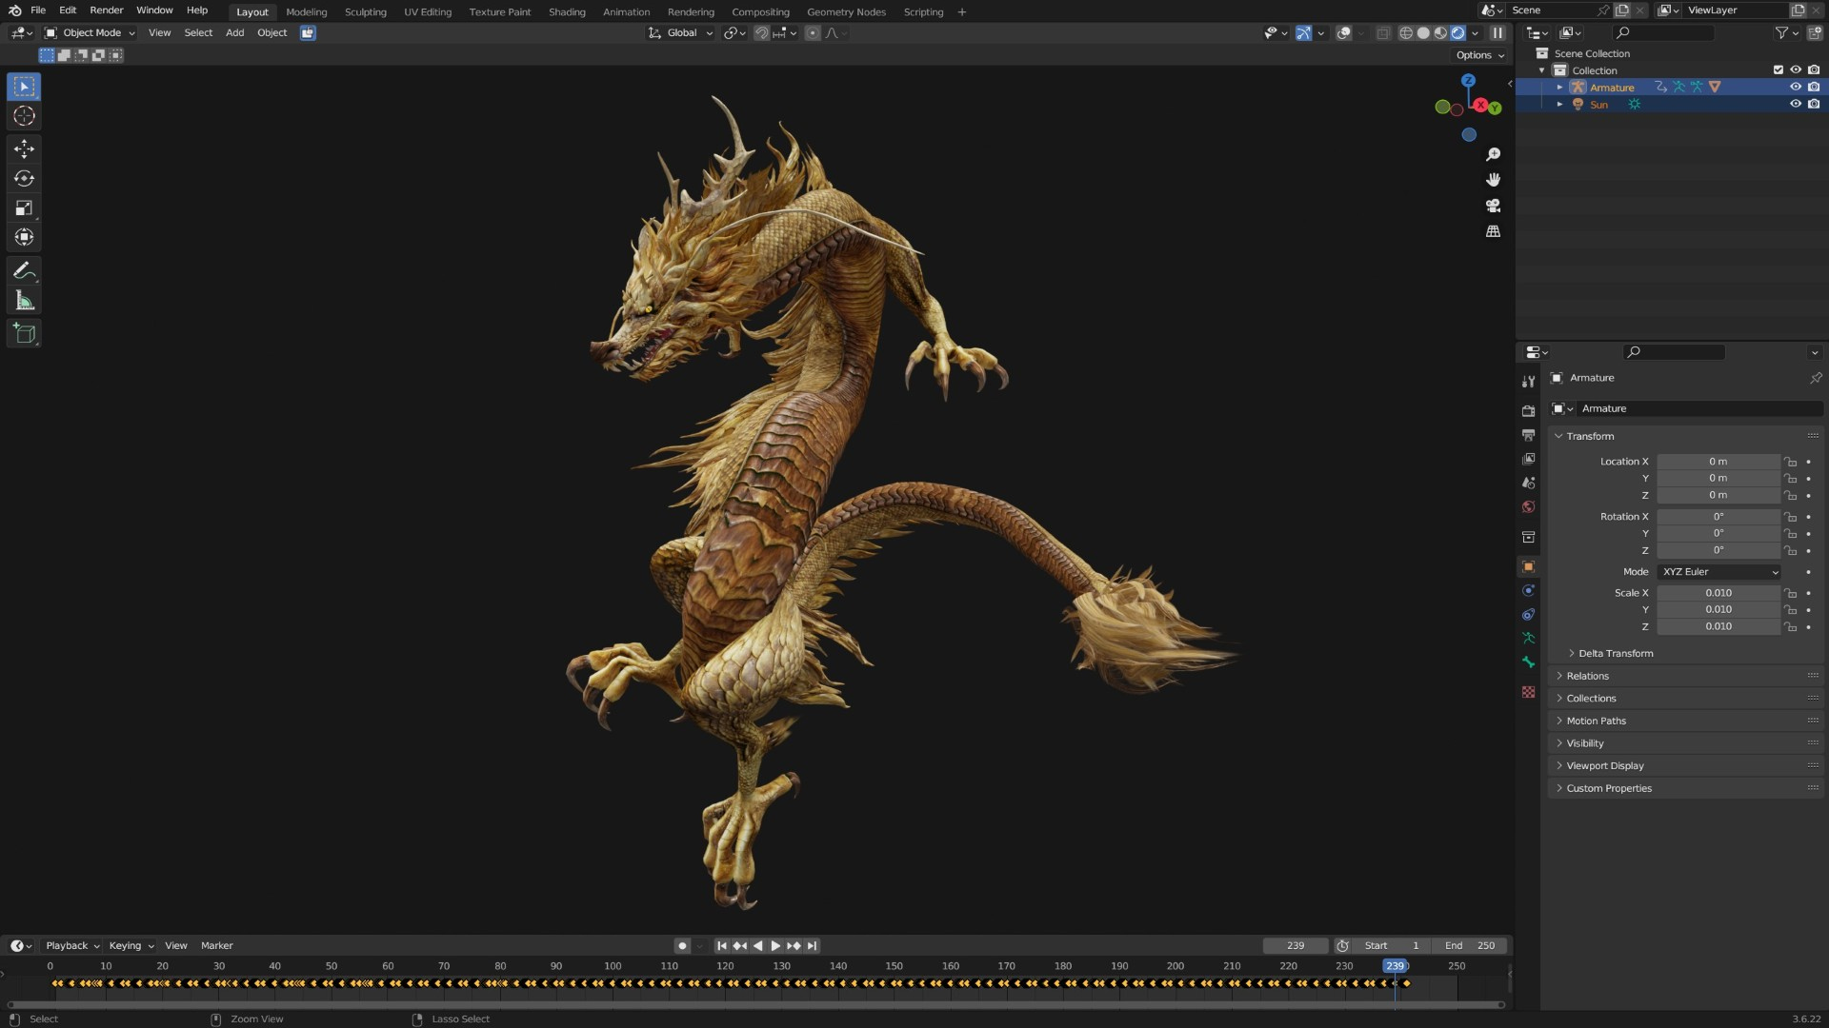Viewport: 1829px width, 1028px height.
Task: Click the pan view hand icon
Action: 1493,180
